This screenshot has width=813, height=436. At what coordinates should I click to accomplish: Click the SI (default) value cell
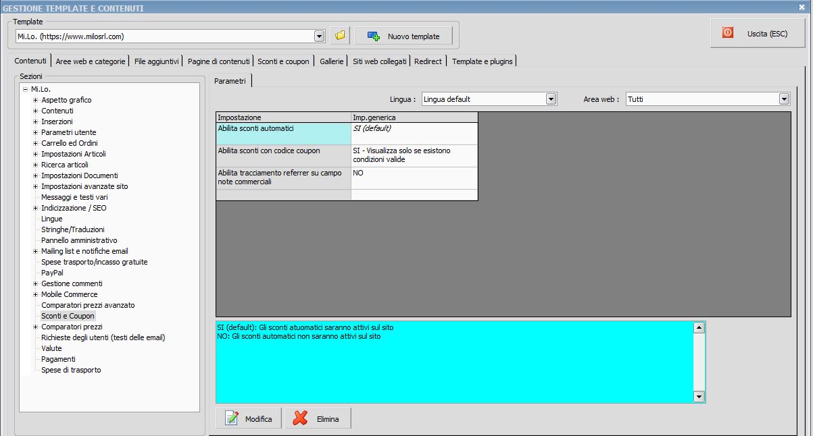point(414,134)
